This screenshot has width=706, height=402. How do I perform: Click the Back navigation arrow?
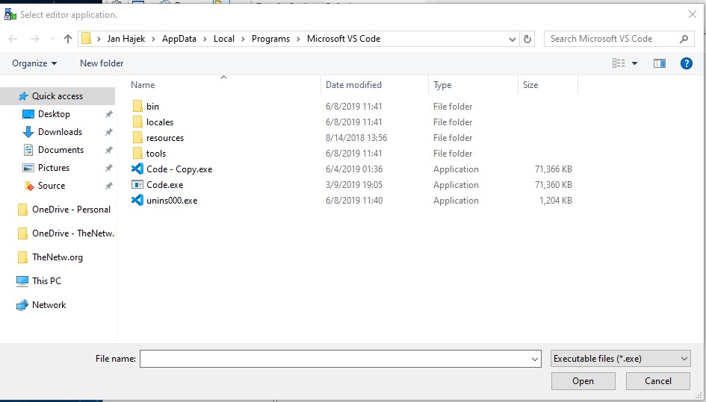tap(13, 39)
